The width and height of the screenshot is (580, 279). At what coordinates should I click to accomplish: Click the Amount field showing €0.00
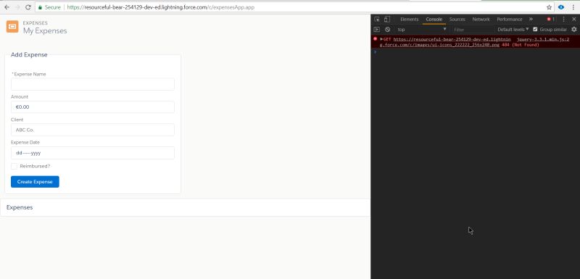[93, 107]
